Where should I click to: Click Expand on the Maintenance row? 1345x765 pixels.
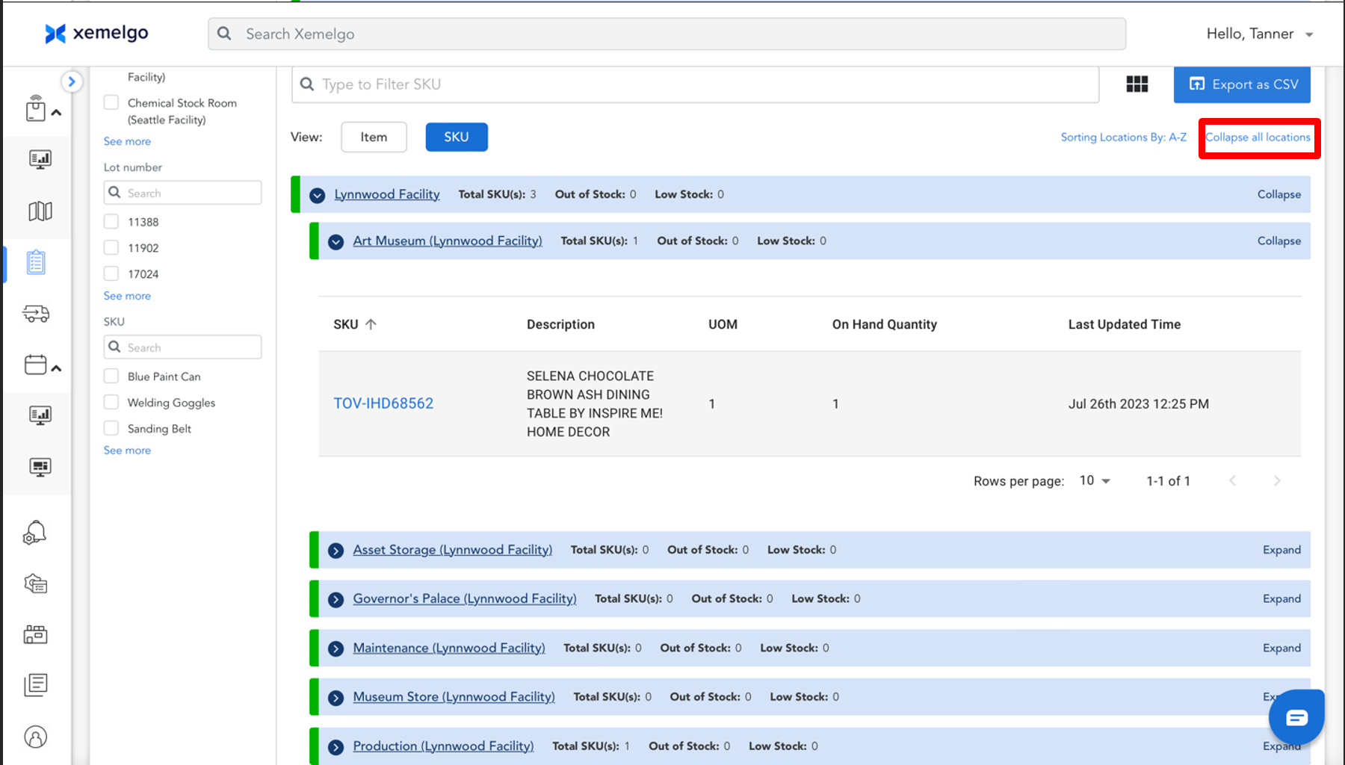point(1282,648)
